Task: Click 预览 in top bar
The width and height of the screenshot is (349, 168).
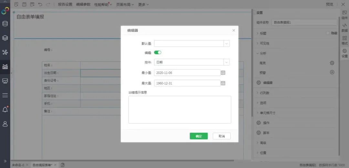Action: [x=329, y=4]
